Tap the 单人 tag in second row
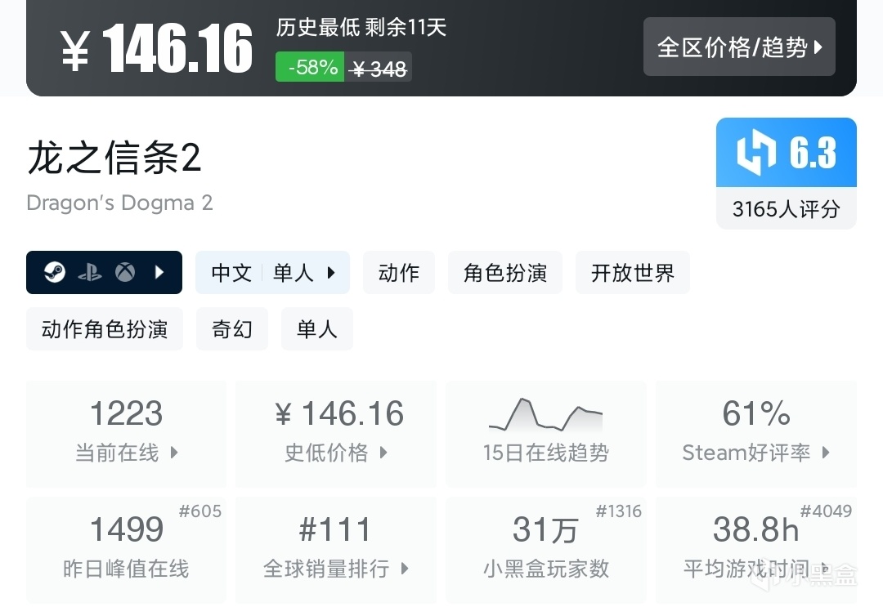 click(x=317, y=328)
